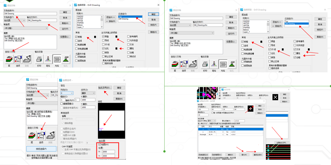Click the X drill symbol preview in background dialog
The height and width of the screenshot is (165, 331).
(x=275, y=97)
